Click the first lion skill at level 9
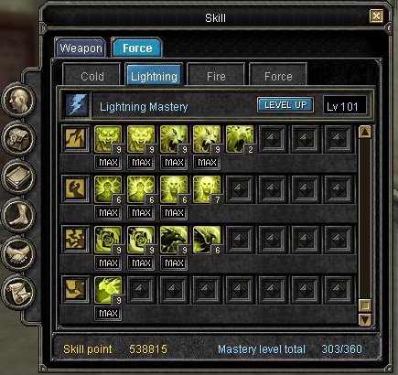This screenshot has height=375, width=398. tap(108, 139)
